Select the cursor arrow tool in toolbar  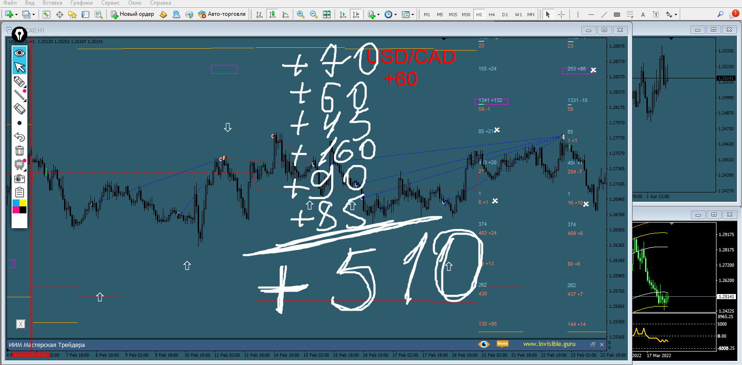click(548, 14)
